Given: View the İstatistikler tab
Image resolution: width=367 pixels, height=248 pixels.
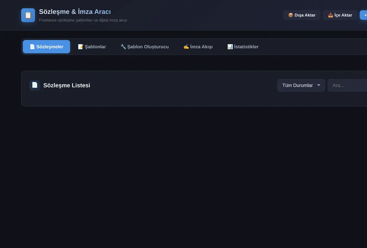Looking at the screenshot, I should (243, 47).
